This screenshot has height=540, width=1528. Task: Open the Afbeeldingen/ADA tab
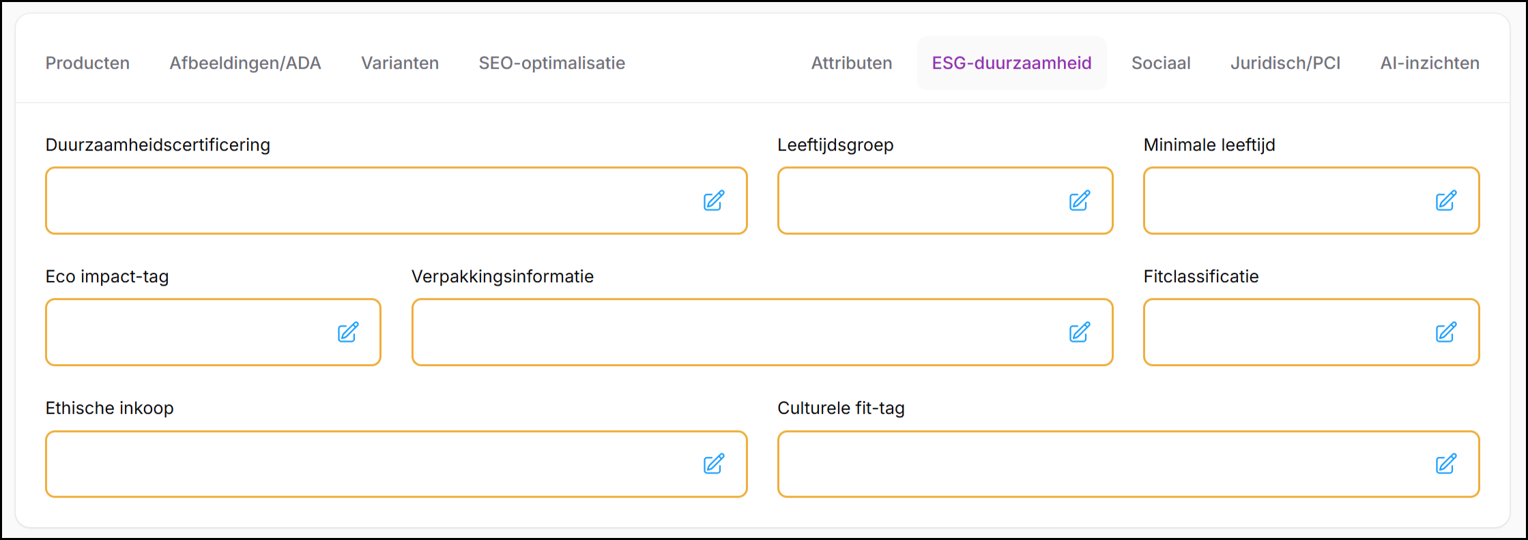click(245, 63)
